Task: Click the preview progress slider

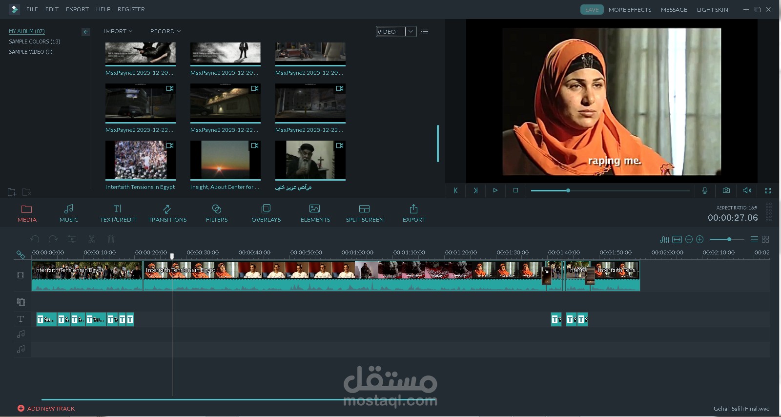Action: tap(610, 190)
